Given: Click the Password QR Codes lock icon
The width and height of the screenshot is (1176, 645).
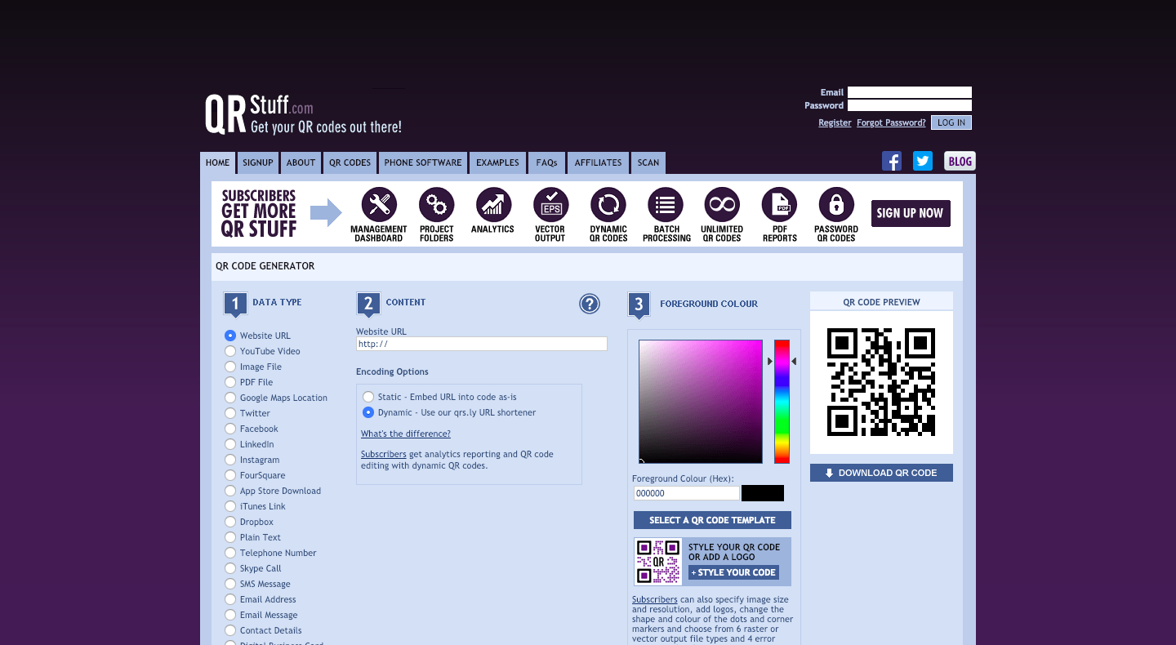Looking at the screenshot, I should 836,205.
